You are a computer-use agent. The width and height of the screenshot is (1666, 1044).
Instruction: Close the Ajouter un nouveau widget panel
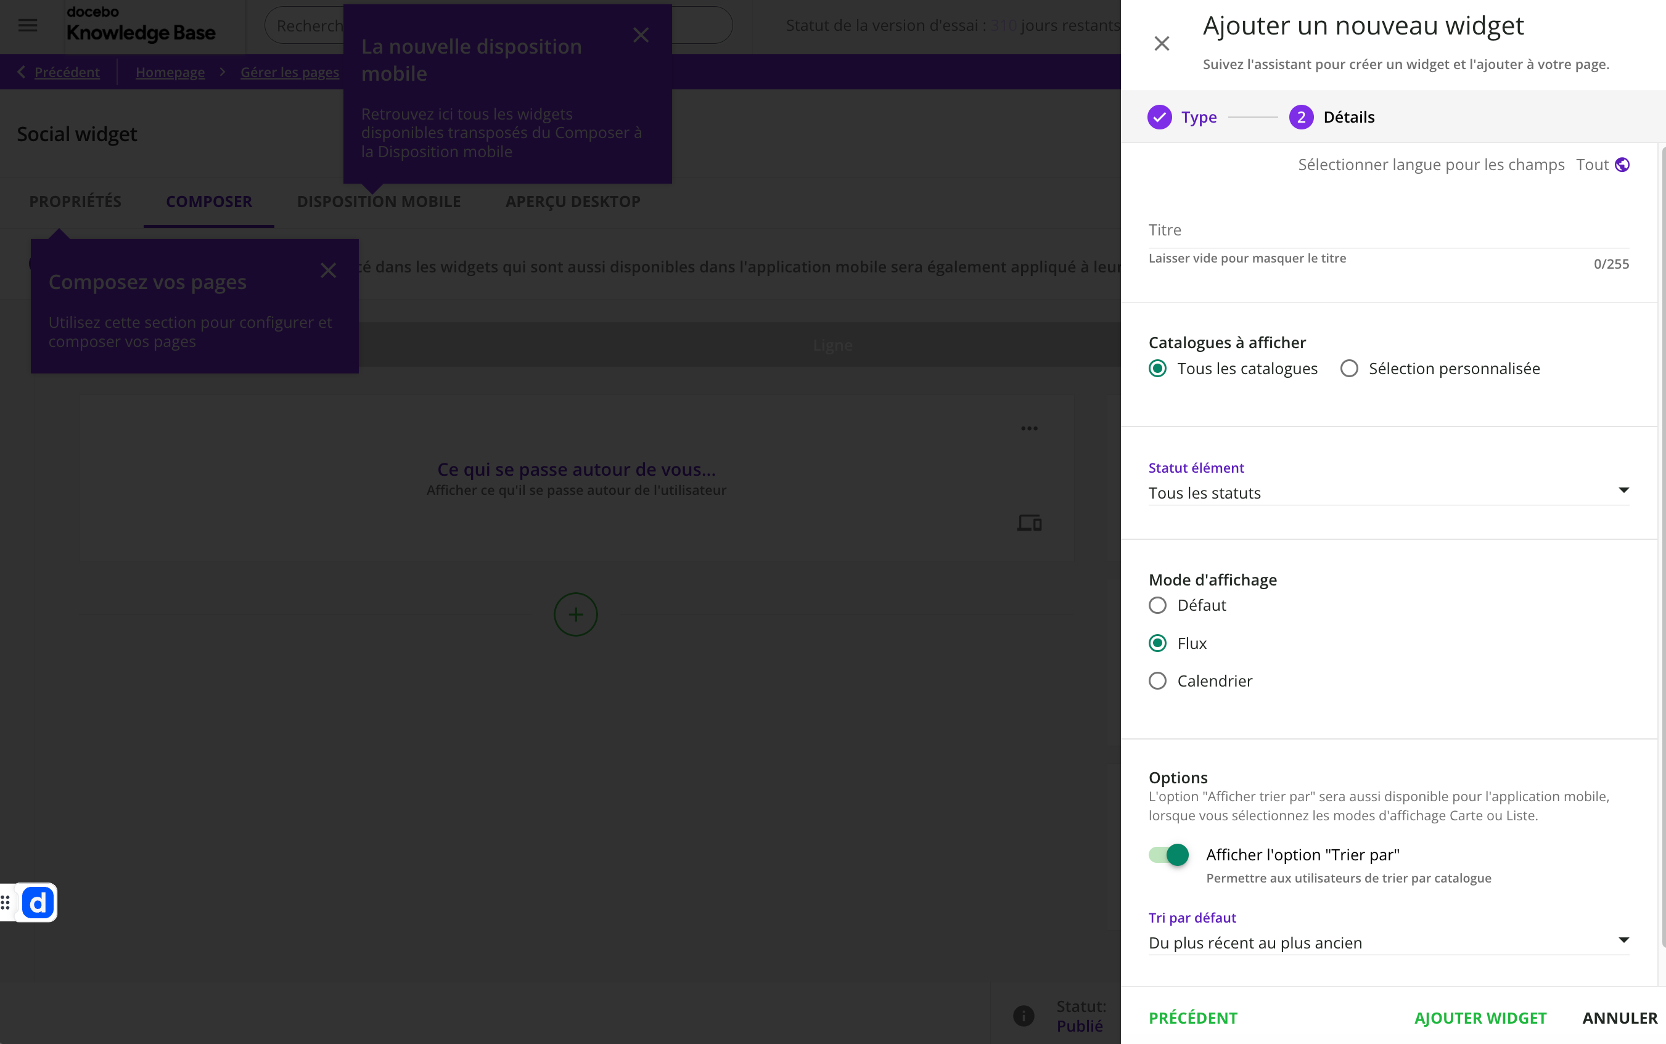point(1162,44)
